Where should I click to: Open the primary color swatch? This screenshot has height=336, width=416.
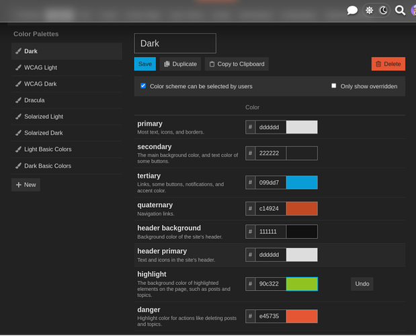coord(302,127)
